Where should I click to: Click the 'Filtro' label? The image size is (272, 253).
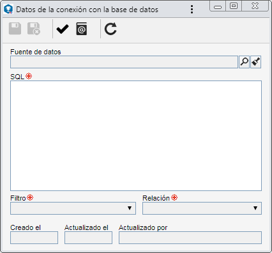[x=18, y=198]
